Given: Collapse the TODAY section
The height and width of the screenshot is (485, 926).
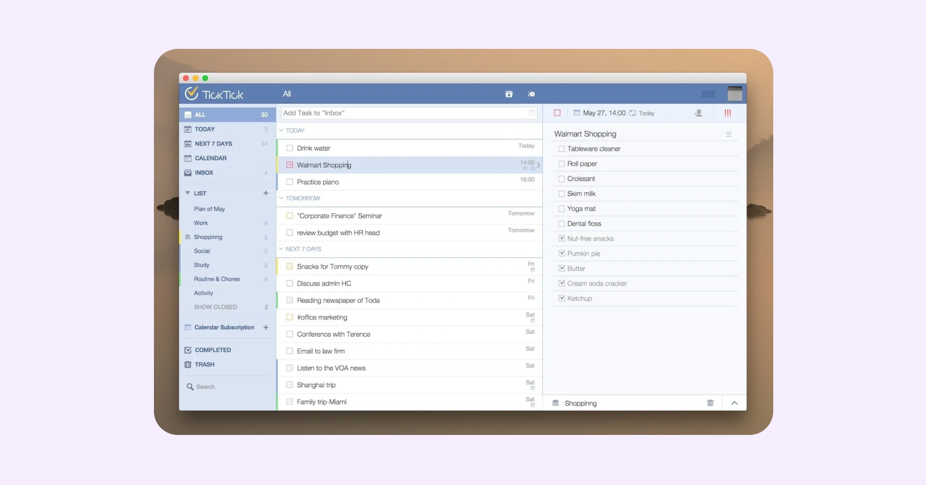Looking at the screenshot, I should [282, 130].
